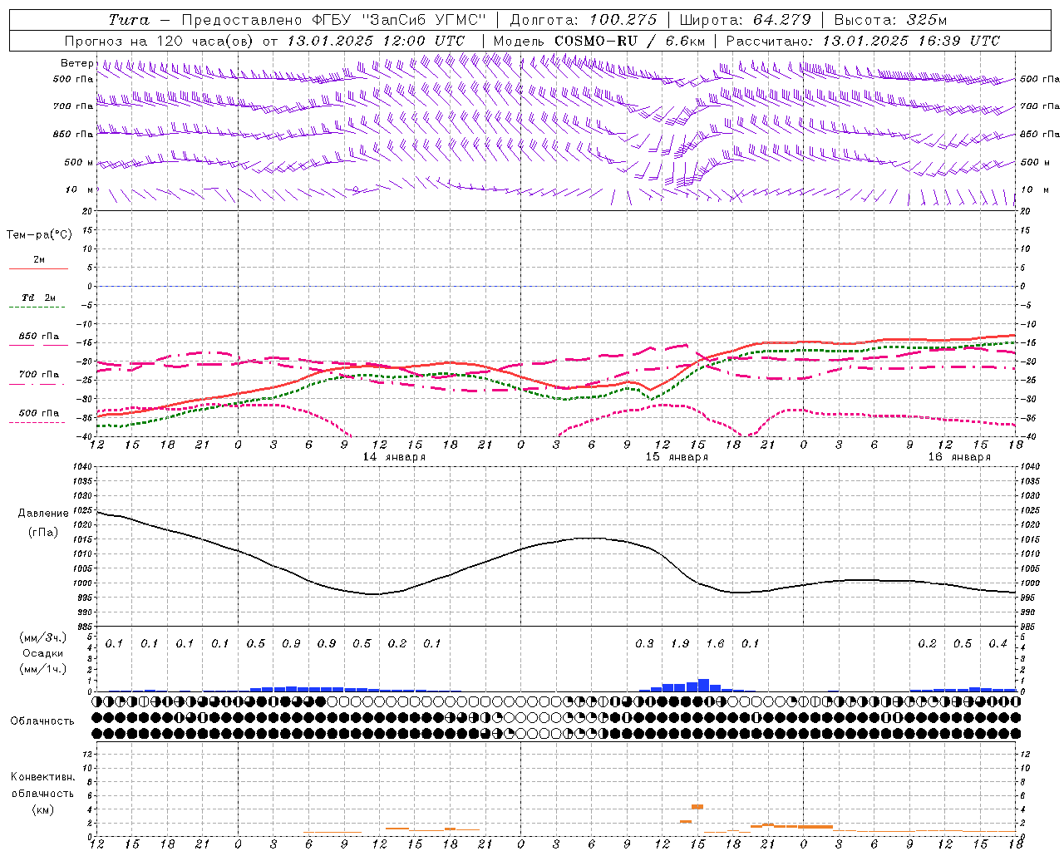Click the "Осадки" precipitation label

coord(43,653)
